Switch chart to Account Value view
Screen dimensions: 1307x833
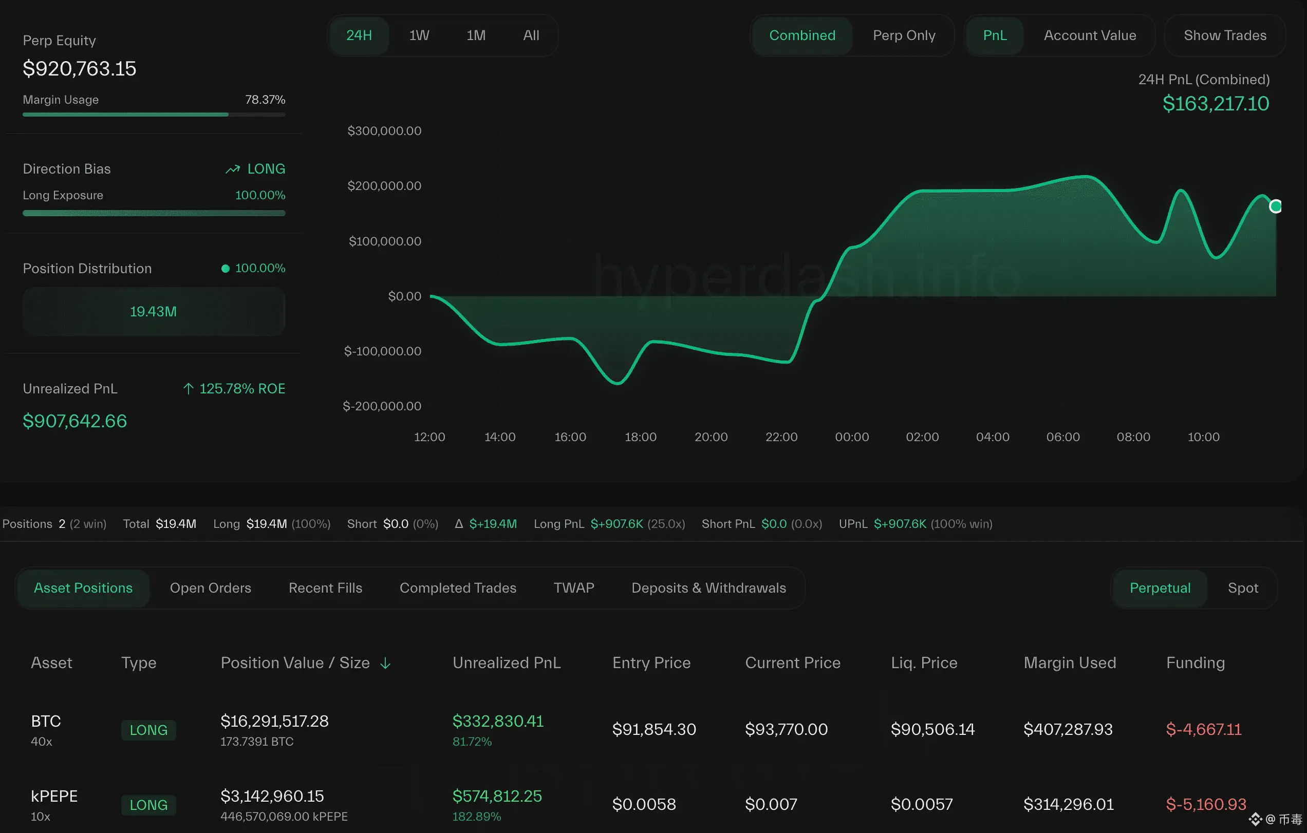[x=1089, y=35]
